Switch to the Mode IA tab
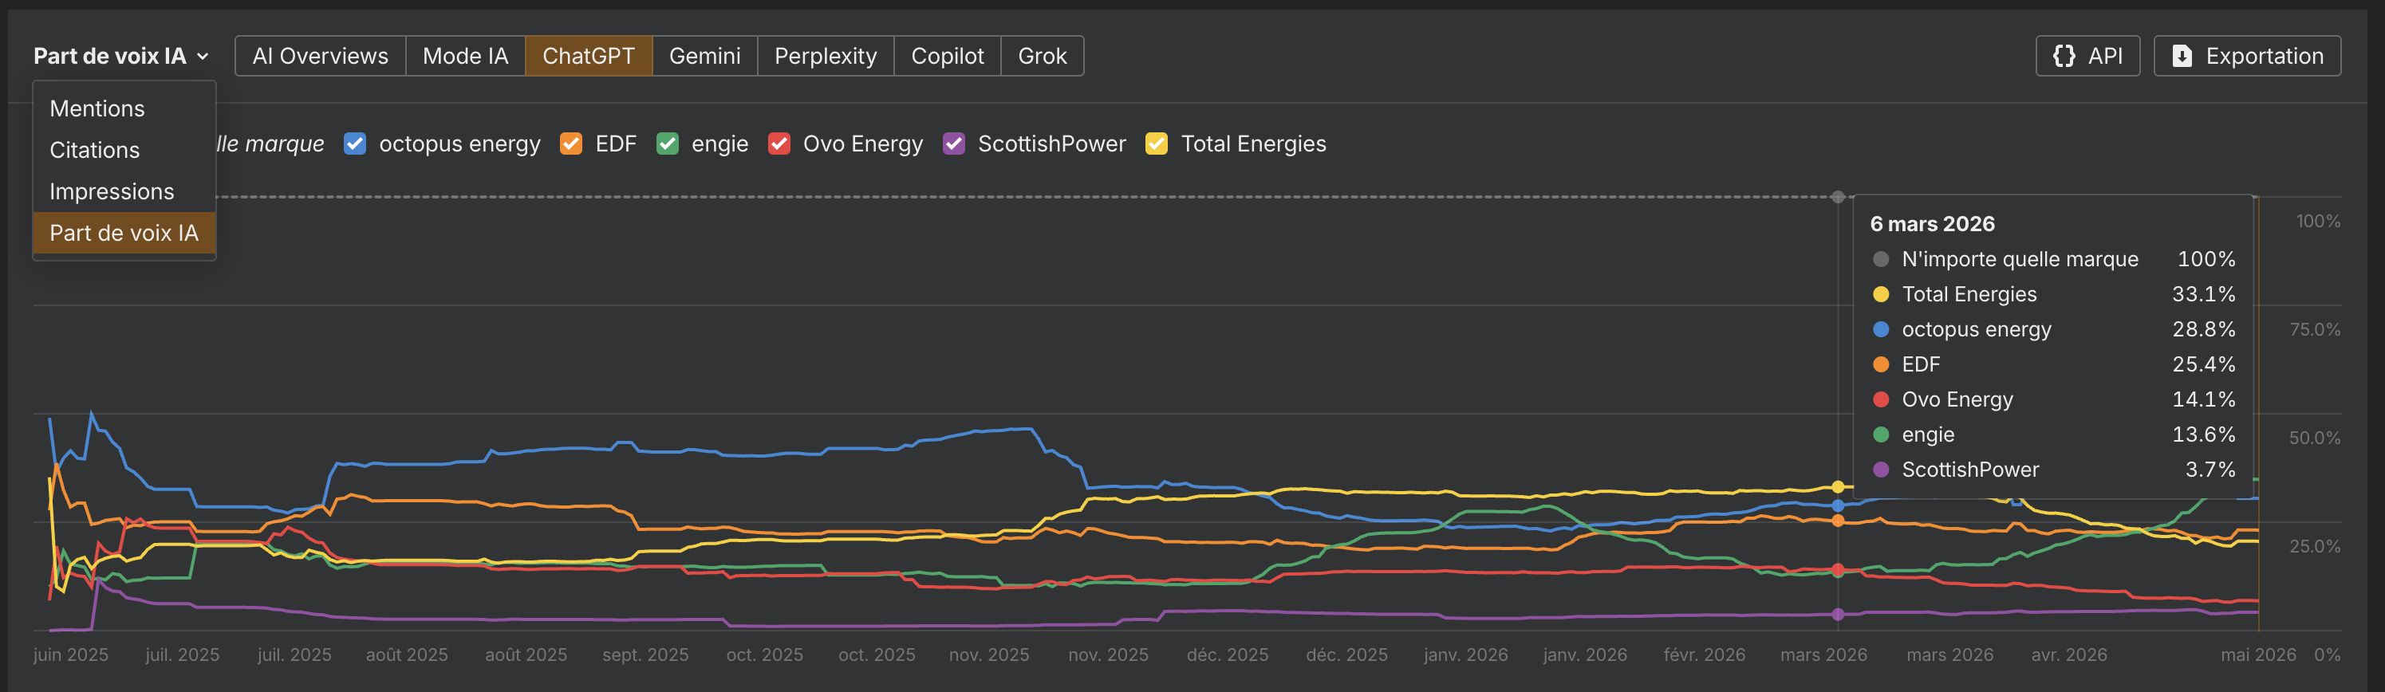 coord(466,57)
